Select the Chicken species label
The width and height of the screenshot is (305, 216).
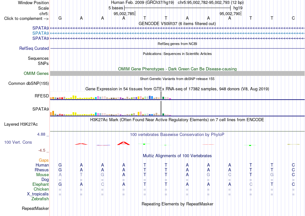tap(41, 189)
